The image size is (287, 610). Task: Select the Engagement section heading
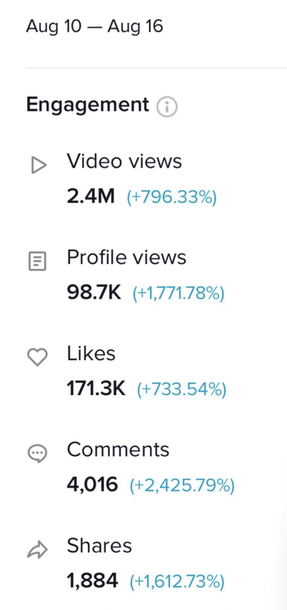[88, 105]
